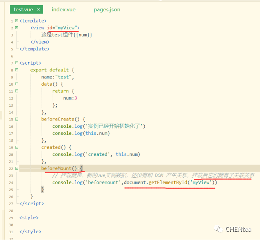Click line number 29 in the gutter

pyautogui.click(x=12, y=217)
